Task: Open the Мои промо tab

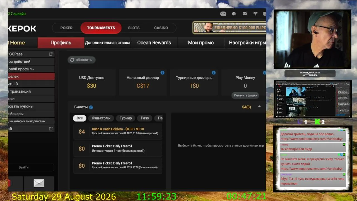Action: tap(201, 43)
